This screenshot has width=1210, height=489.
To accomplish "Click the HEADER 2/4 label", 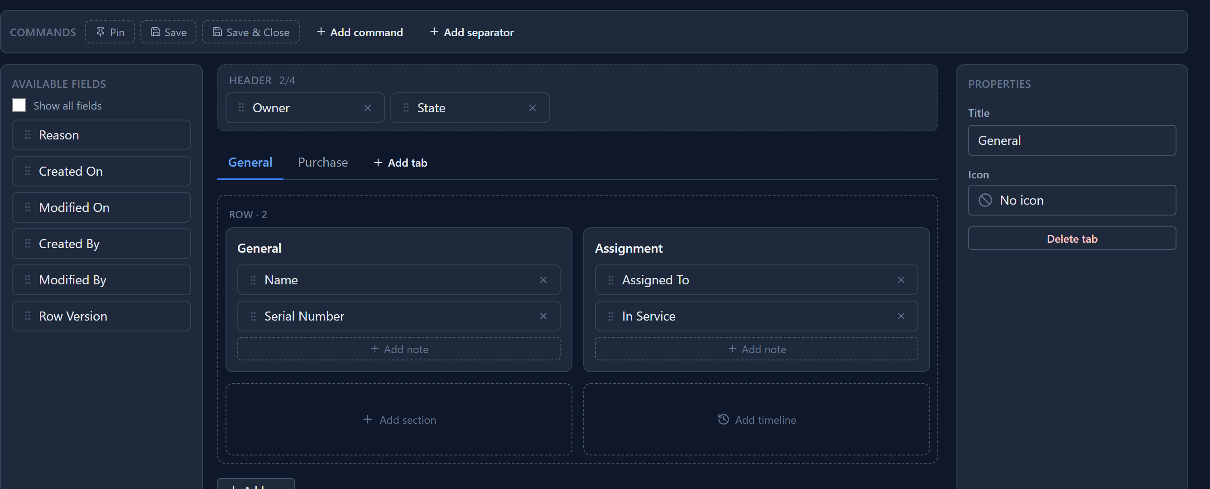I will click(262, 80).
